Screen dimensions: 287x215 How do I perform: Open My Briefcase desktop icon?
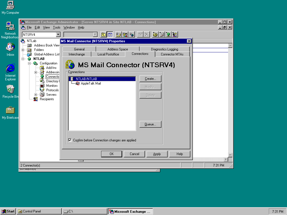pyautogui.click(x=10, y=113)
